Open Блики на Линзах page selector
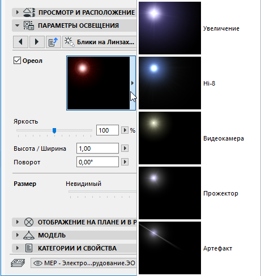Viewport: 261px width, 276px height. click(100, 42)
